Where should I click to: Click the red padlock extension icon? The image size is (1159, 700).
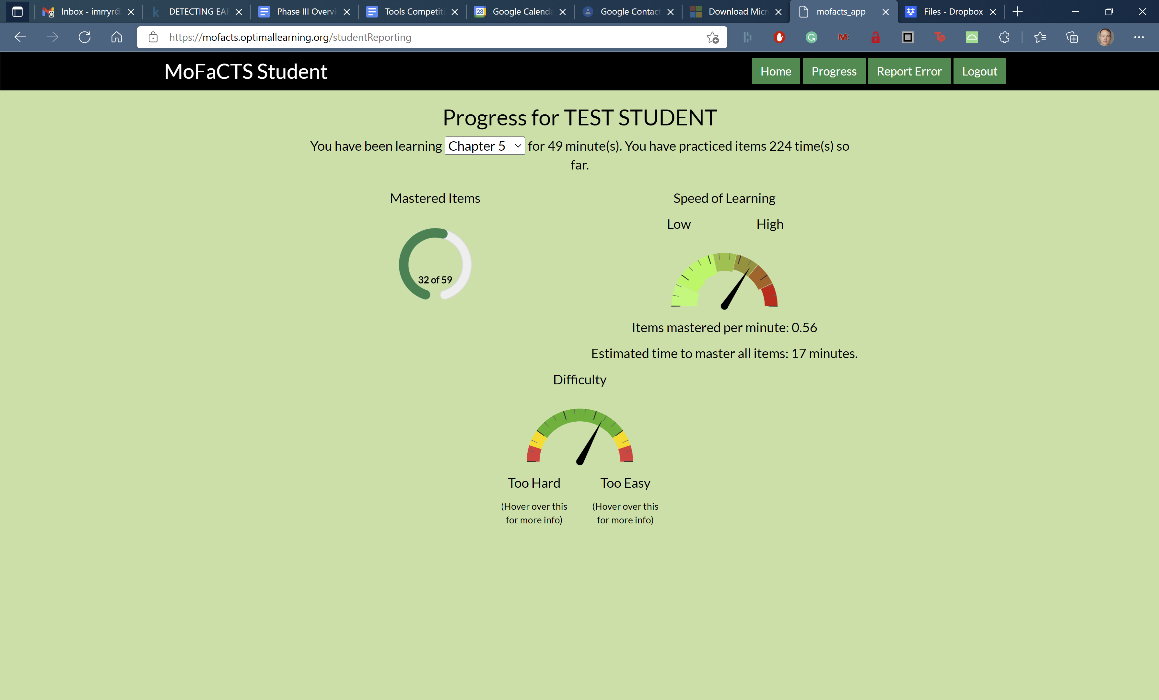[x=875, y=38]
